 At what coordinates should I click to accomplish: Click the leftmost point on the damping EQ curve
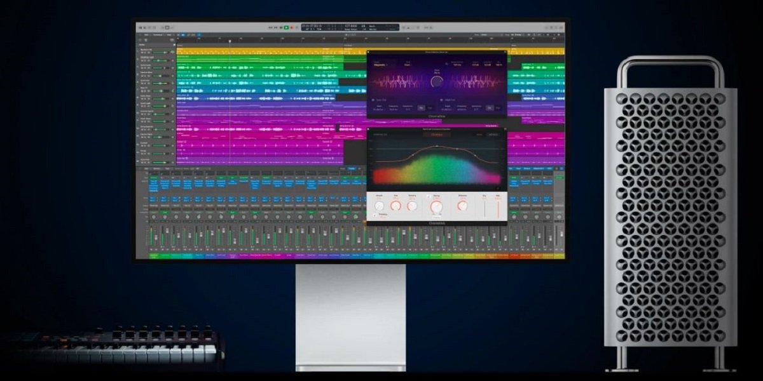413,155
